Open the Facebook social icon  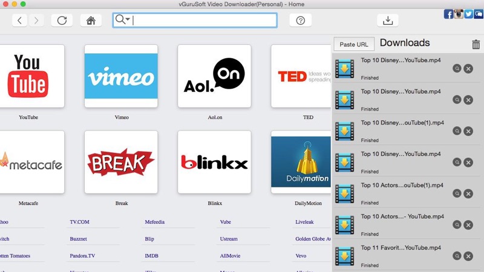(x=448, y=14)
